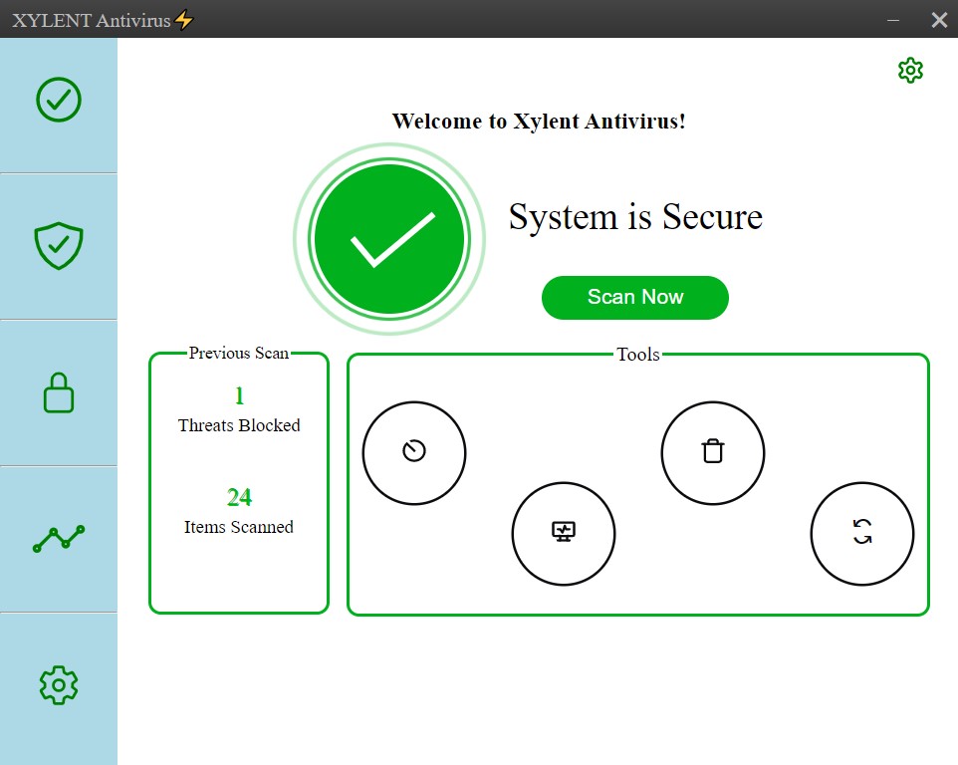
Task: Open the junk cleaner trash tool
Action: point(713,452)
